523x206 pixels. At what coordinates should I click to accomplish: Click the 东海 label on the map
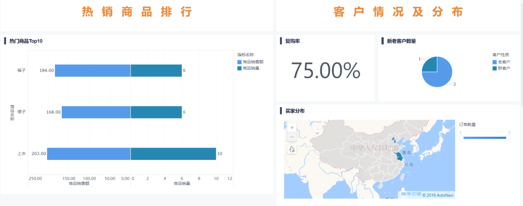point(409,165)
